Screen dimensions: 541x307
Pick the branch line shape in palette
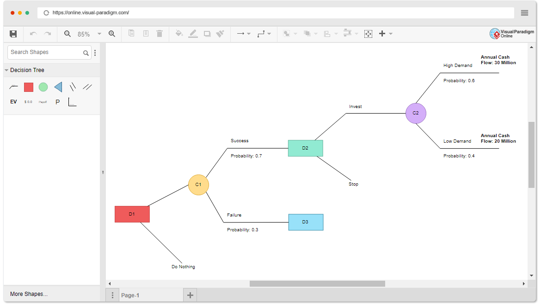(13, 87)
